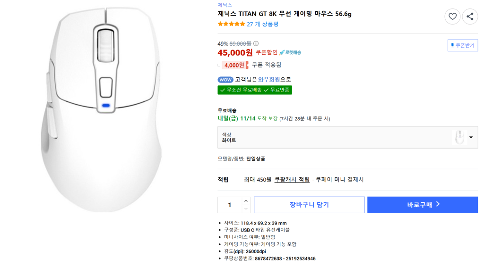Image resolution: width=484 pixels, height=266 pixels.
Task: Click the 4,000원 coupon tag
Action: coord(235,65)
